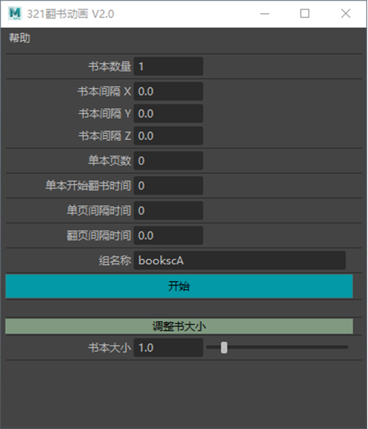Click the 翻页间隔时间 input box

pos(168,236)
